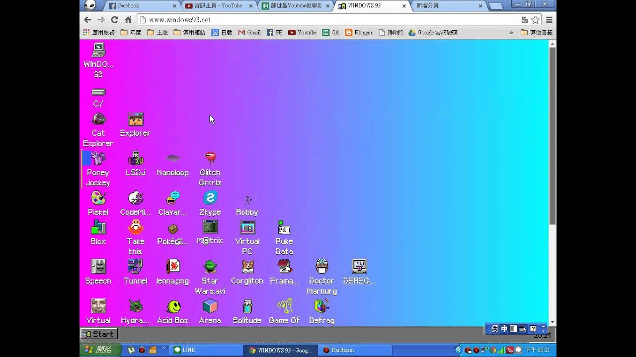The width and height of the screenshot is (636, 357).
Task: Open the Solitude icon
Action: (247, 306)
